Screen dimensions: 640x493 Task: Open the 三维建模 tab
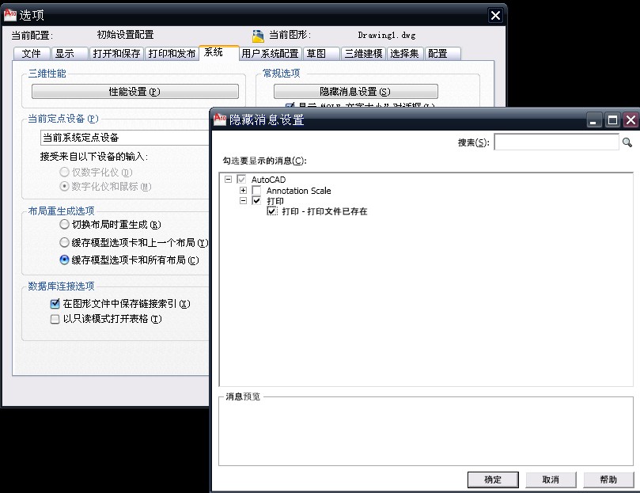point(363,54)
